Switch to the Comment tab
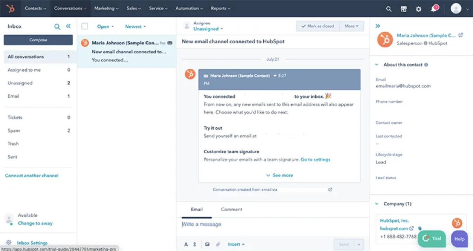Viewport: 473px width, 251px height. coord(231,210)
